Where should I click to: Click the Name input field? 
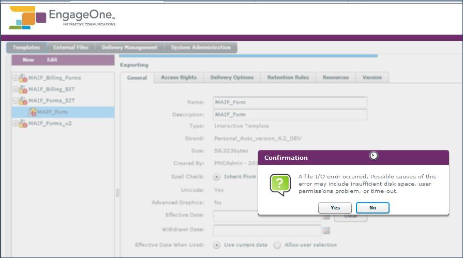click(x=290, y=102)
